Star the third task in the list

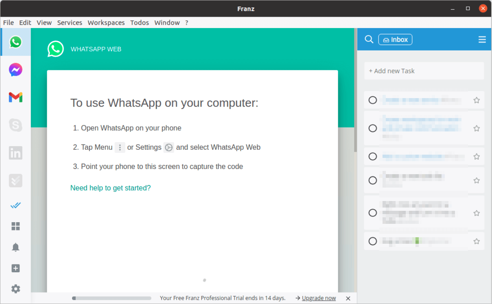click(477, 156)
